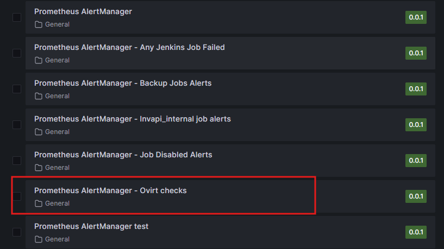Click folder icon under Backup Jobs Alerts

(x=39, y=96)
